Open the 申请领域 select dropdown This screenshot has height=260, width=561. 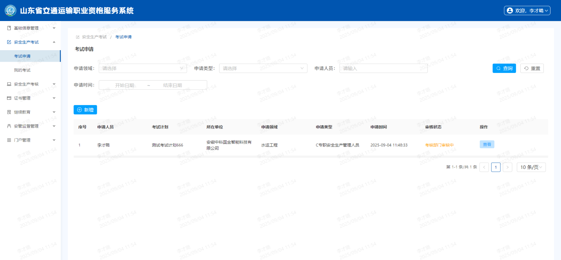(x=143, y=68)
